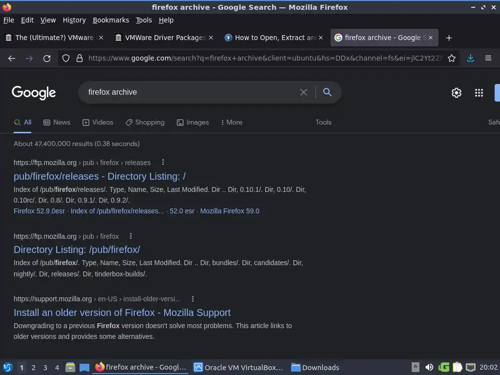Close the firefox archive Google tab
Image resolution: width=500 pixels, height=375 pixels.
[x=431, y=38]
